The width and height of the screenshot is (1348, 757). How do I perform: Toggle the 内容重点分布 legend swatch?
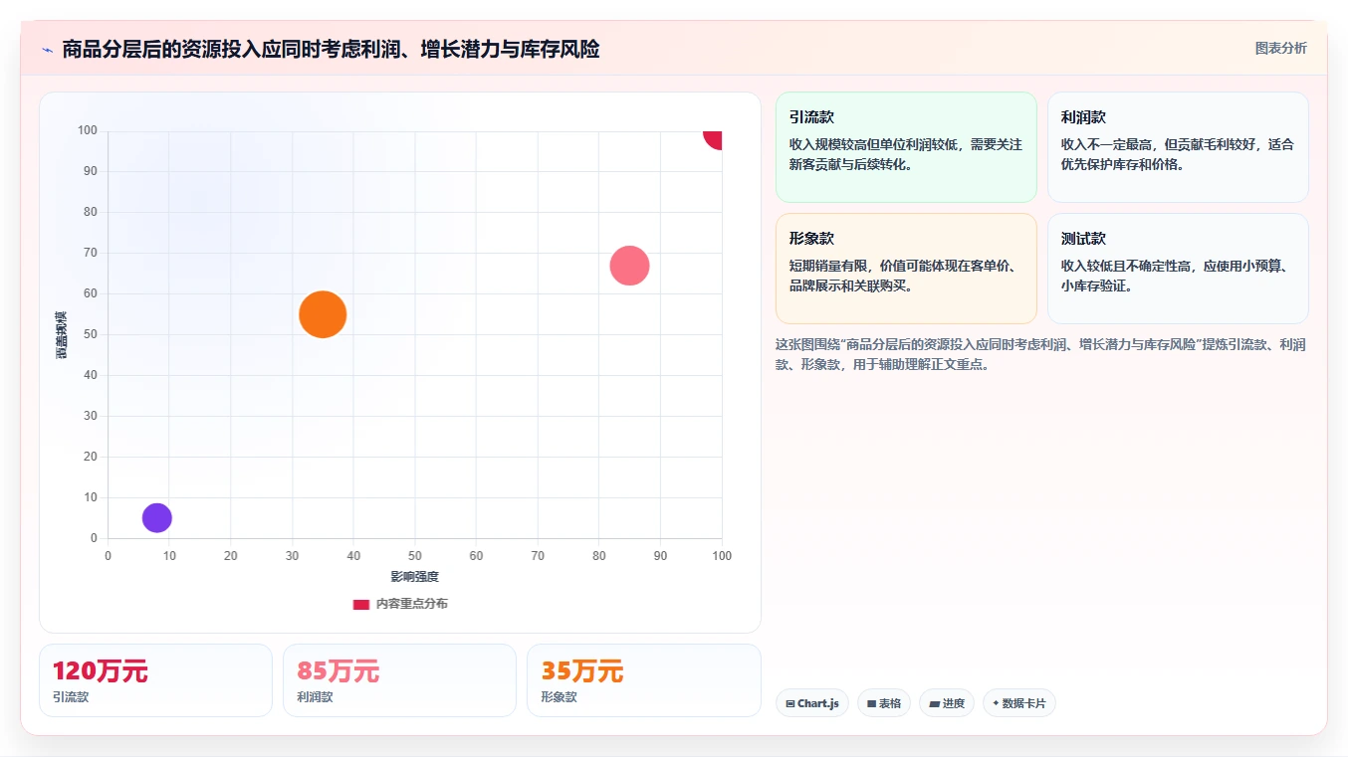361,604
